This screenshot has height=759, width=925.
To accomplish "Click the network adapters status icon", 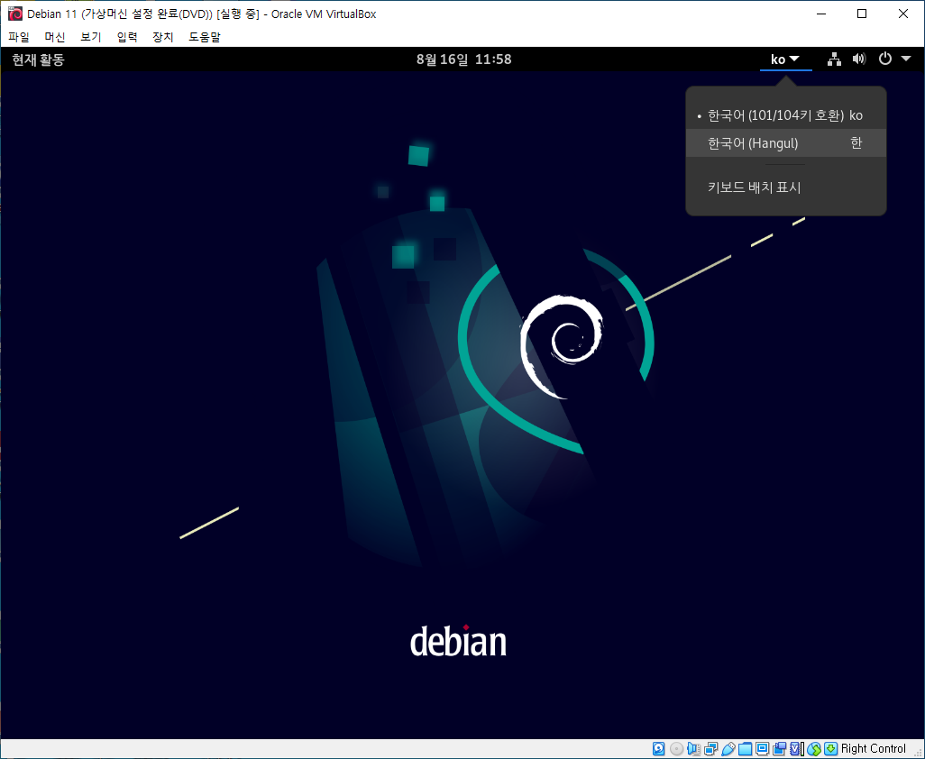I will coord(710,749).
